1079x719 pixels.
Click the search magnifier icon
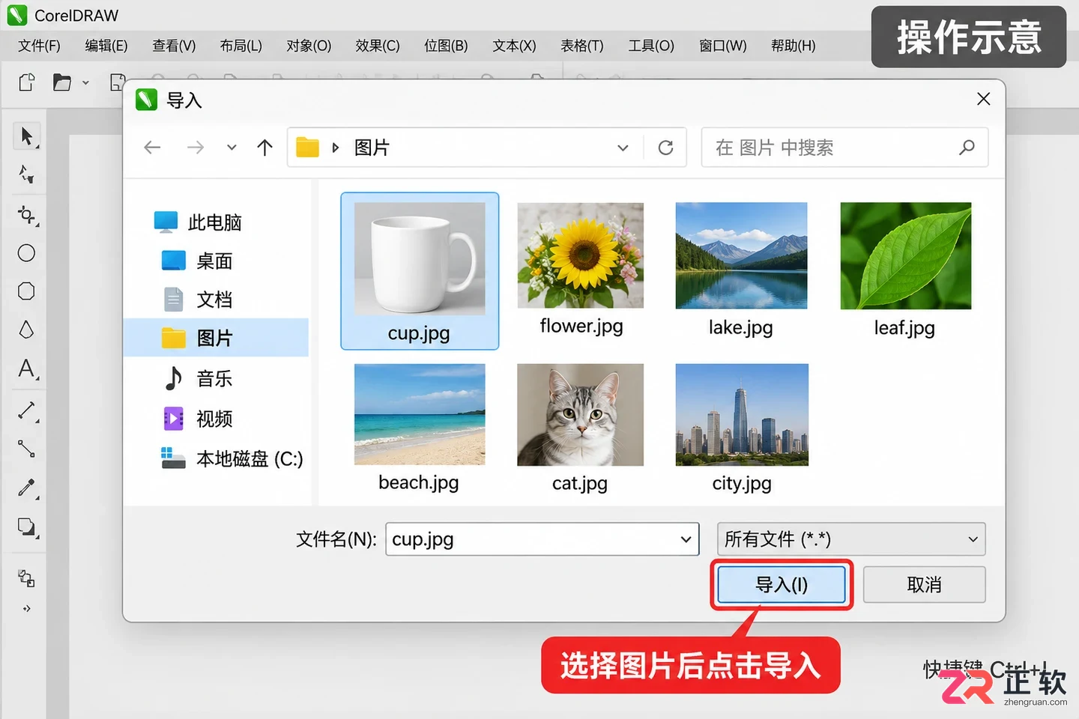pyautogui.click(x=967, y=148)
